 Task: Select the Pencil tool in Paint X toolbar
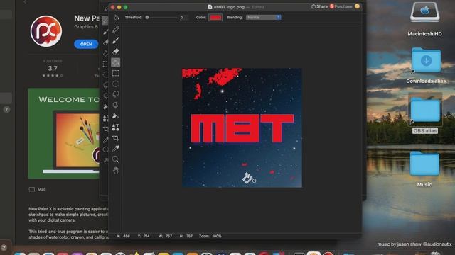pos(116,29)
